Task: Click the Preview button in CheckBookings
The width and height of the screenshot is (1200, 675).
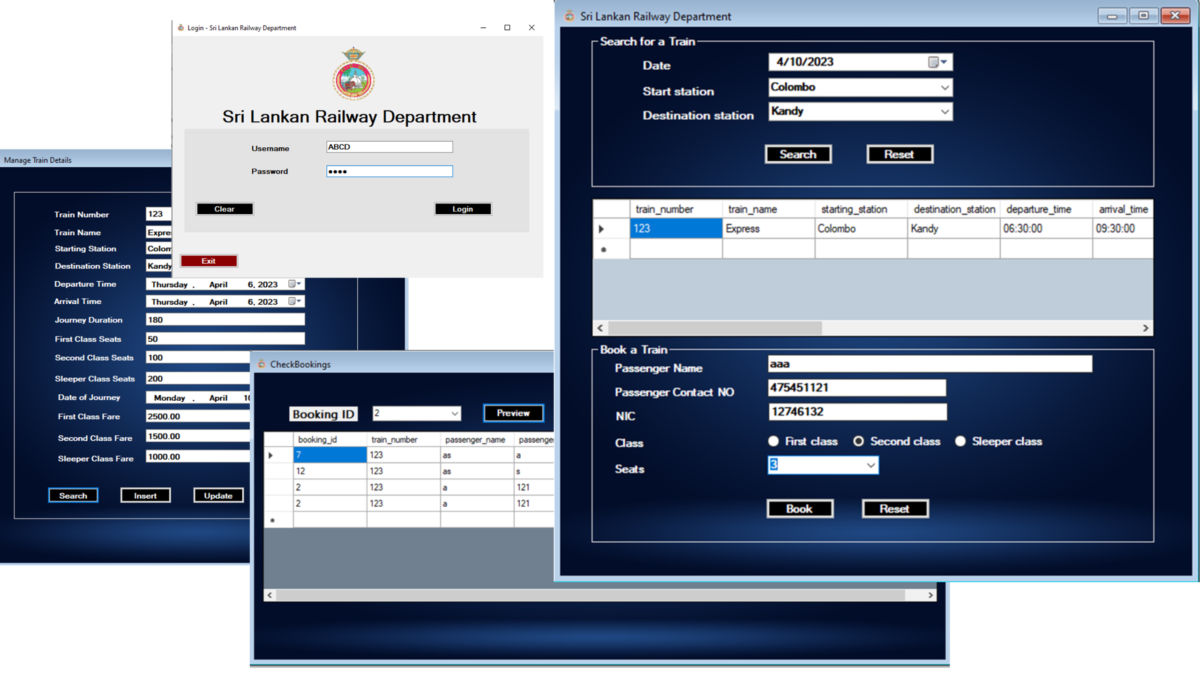Action: click(x=513, y=413)
